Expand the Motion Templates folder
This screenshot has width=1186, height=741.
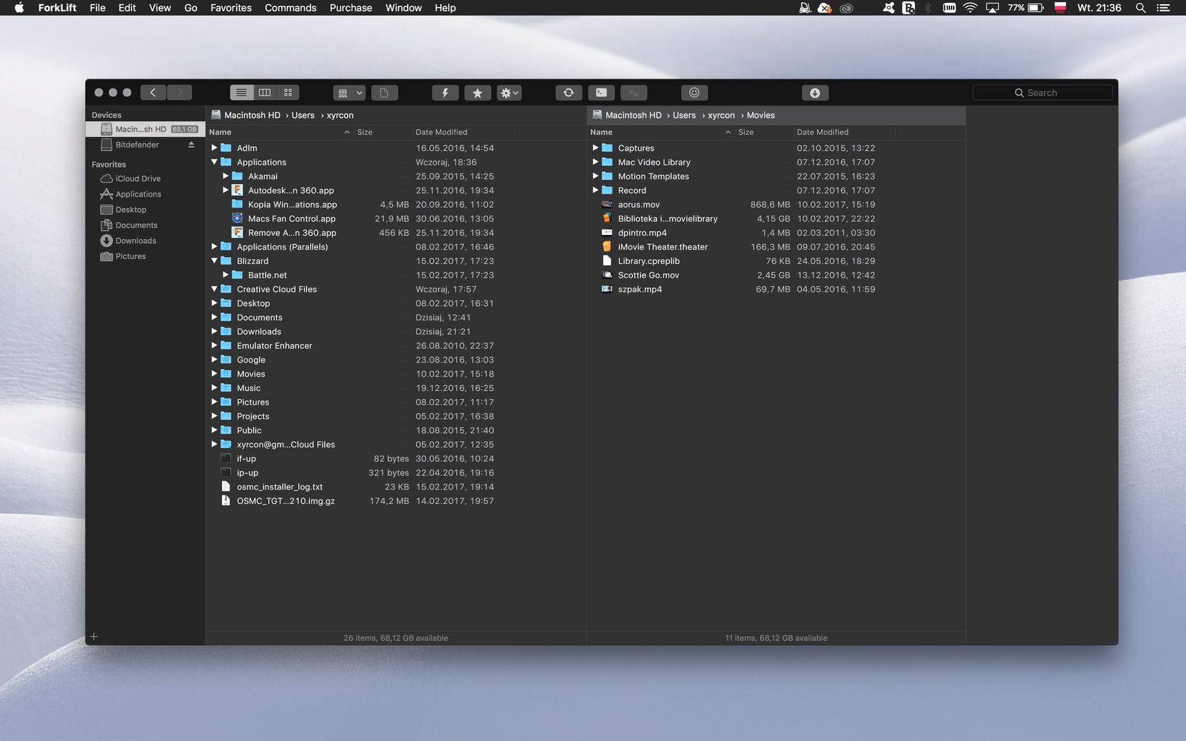click(595, 176)
